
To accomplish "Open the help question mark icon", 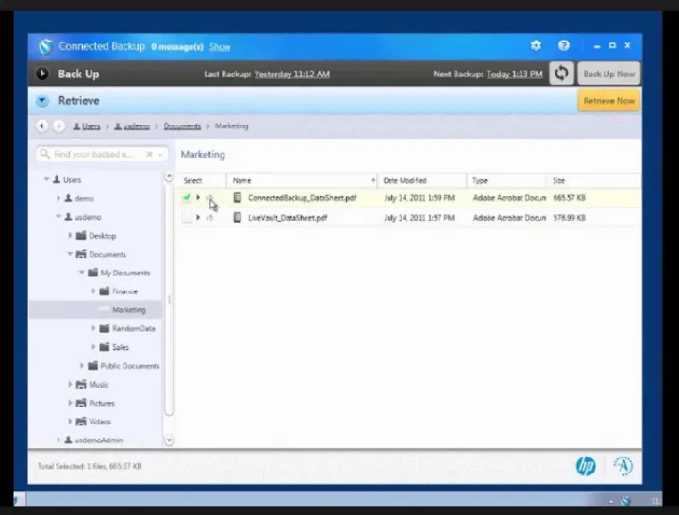I will click(x=563, y=45).
